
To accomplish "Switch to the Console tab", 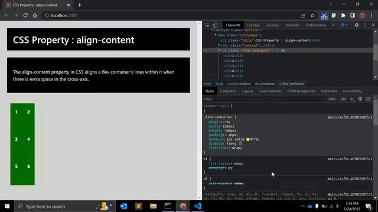I will click(x=253, y=25).
